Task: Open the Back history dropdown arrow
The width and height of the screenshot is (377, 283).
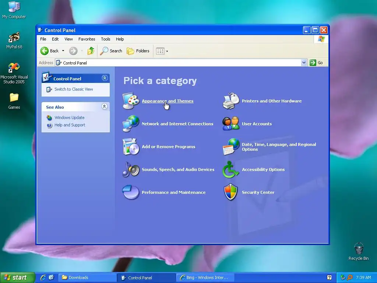Action: pyautogui.click(x=63, y=51)
